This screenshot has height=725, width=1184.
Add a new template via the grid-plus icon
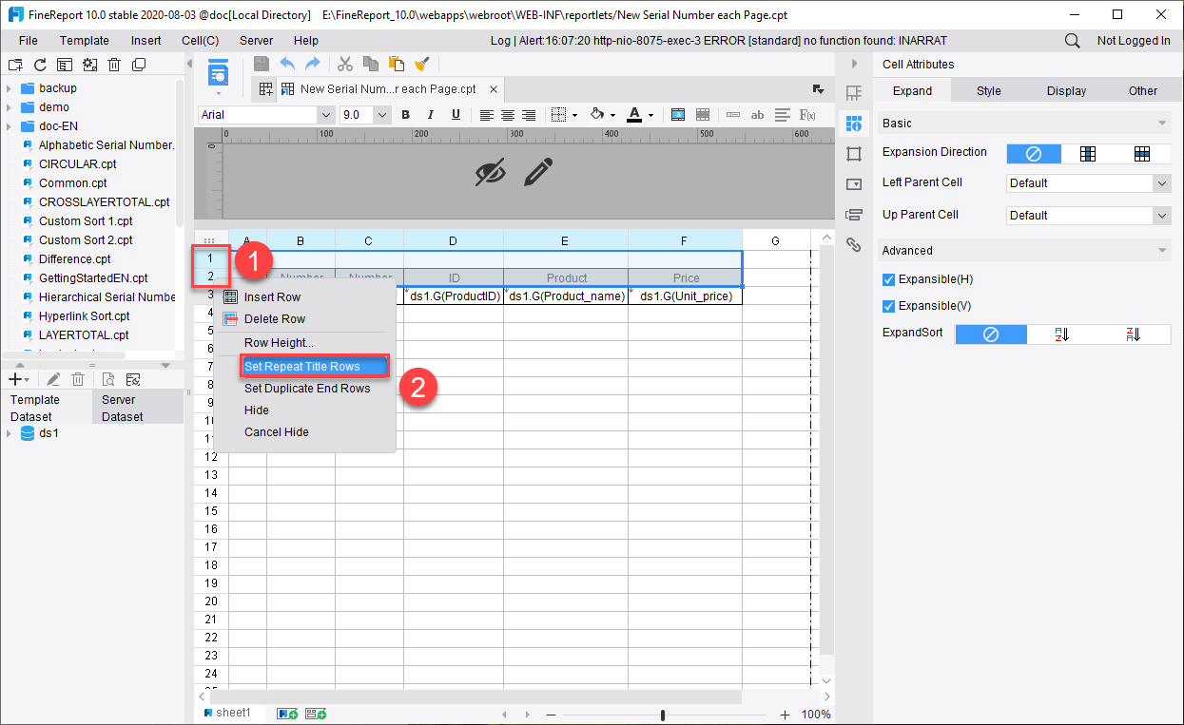(x=266, y=89)
